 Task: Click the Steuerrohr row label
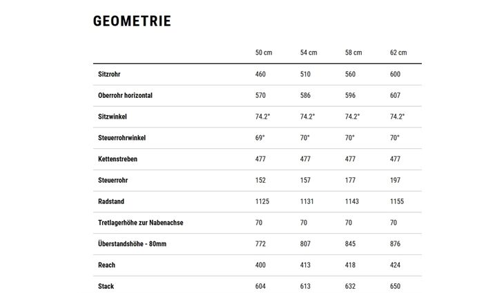pyautogui.click(x=113, y=180)
